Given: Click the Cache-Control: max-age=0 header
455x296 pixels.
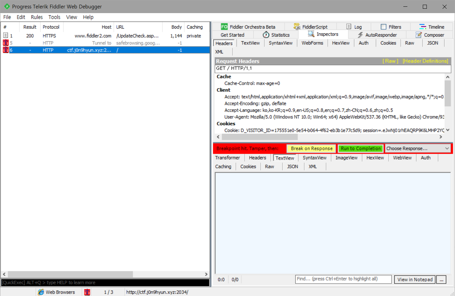Looking at the screenshot, I should tap(252, 83).
